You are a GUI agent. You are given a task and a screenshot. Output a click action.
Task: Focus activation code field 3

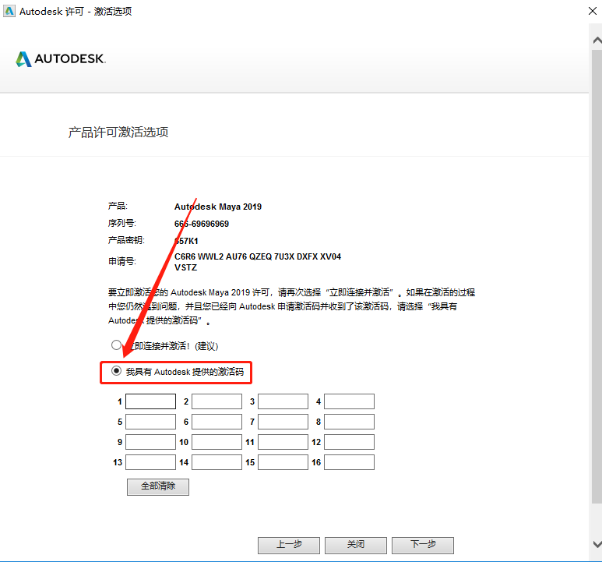(x=283, y=401)
